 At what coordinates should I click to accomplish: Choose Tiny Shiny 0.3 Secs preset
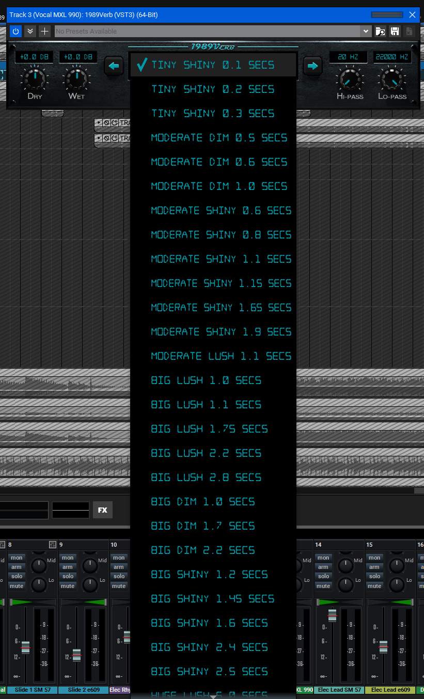(x=213, y=114)
